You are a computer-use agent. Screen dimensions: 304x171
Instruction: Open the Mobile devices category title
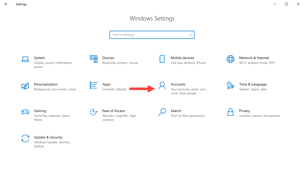pos(182,58)
